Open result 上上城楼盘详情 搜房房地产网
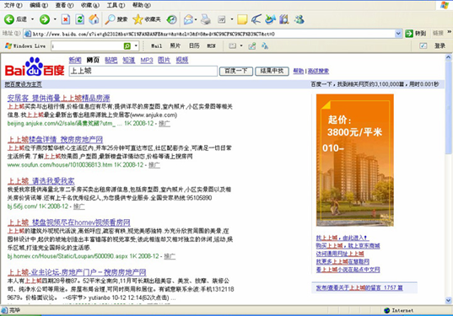Screen dimensions: 453x316 click(x=55, y=140)
